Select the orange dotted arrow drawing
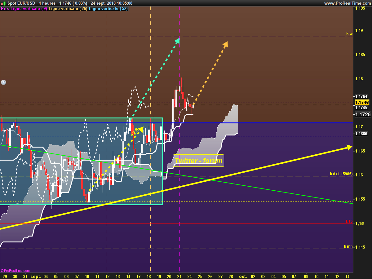The image size is (372, 279). coord(211,73)
